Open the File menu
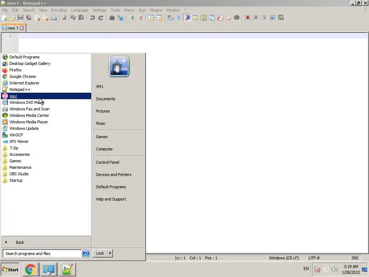369x277 pixels. pos(5,10)
